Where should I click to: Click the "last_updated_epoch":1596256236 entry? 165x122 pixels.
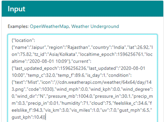point(49,68)
